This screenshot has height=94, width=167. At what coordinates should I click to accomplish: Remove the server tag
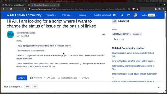141,34
